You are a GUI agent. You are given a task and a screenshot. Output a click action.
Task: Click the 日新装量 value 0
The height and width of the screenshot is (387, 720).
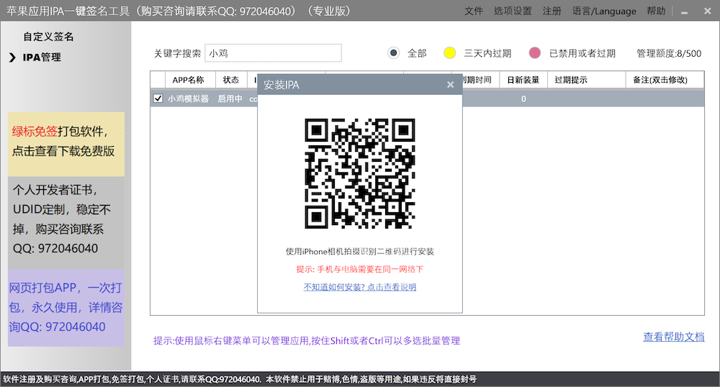pos(523,99)
